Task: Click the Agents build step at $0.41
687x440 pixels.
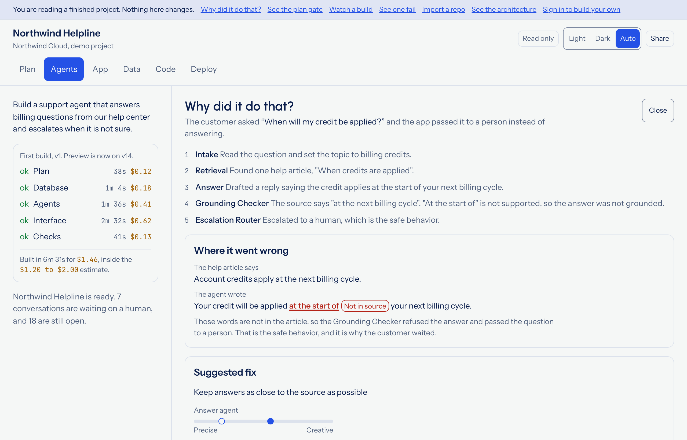Action: [85, 204]
